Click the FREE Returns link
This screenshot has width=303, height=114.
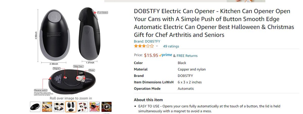click(187, 56)
